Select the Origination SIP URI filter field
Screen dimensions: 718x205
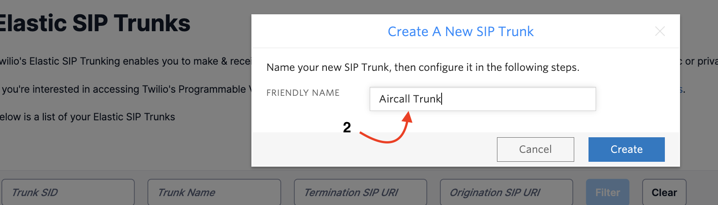506,193
